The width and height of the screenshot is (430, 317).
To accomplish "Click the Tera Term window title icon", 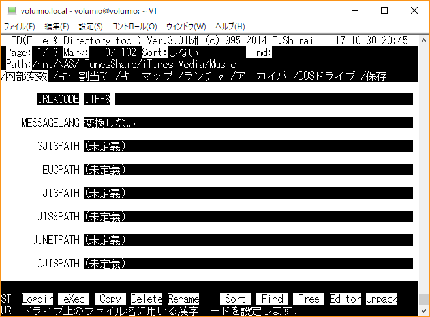I will [12, 10].
